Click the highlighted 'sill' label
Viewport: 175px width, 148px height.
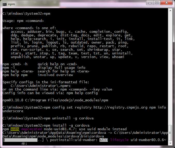coord(104,140)
